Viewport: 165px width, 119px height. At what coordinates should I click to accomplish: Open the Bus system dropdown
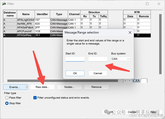pyautogui.click(x=121, y=59)
